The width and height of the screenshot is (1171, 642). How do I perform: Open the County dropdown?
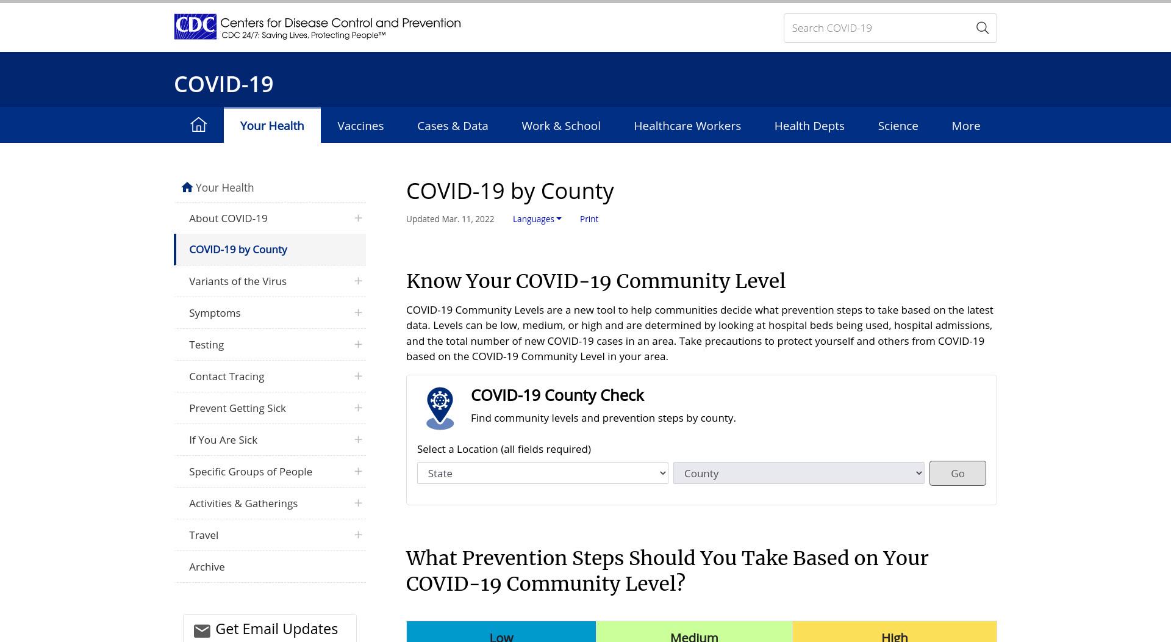pos(799,473)
